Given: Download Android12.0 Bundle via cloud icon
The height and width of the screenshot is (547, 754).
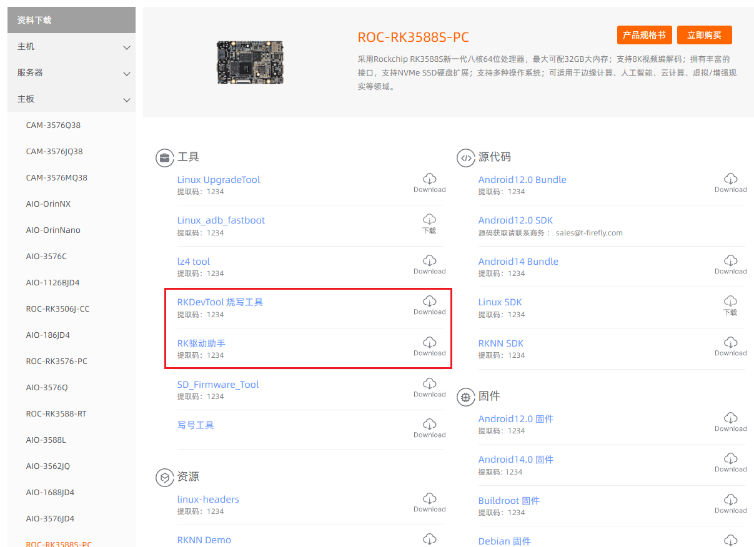Looking at the screenshot, I should pyautogui.click(x=731, y=179).
